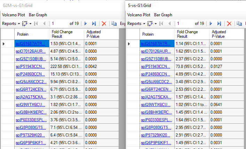Open sp|Q9Z1S0|BUB link in G2M-vs-G1 grid
The image size is (246, 149).
coord(31,59)
